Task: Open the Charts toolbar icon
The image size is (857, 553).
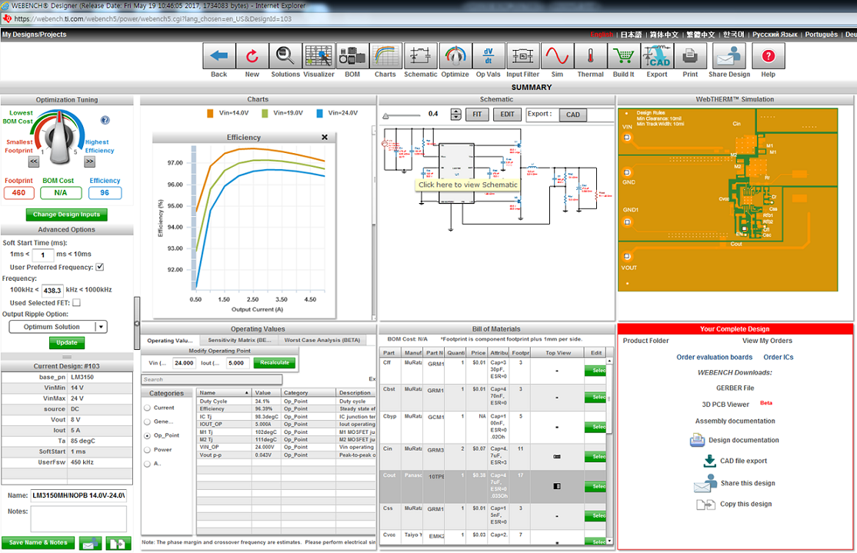Action: pos(385,55)
